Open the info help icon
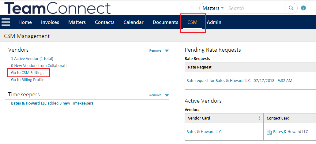 pos(303,8)
